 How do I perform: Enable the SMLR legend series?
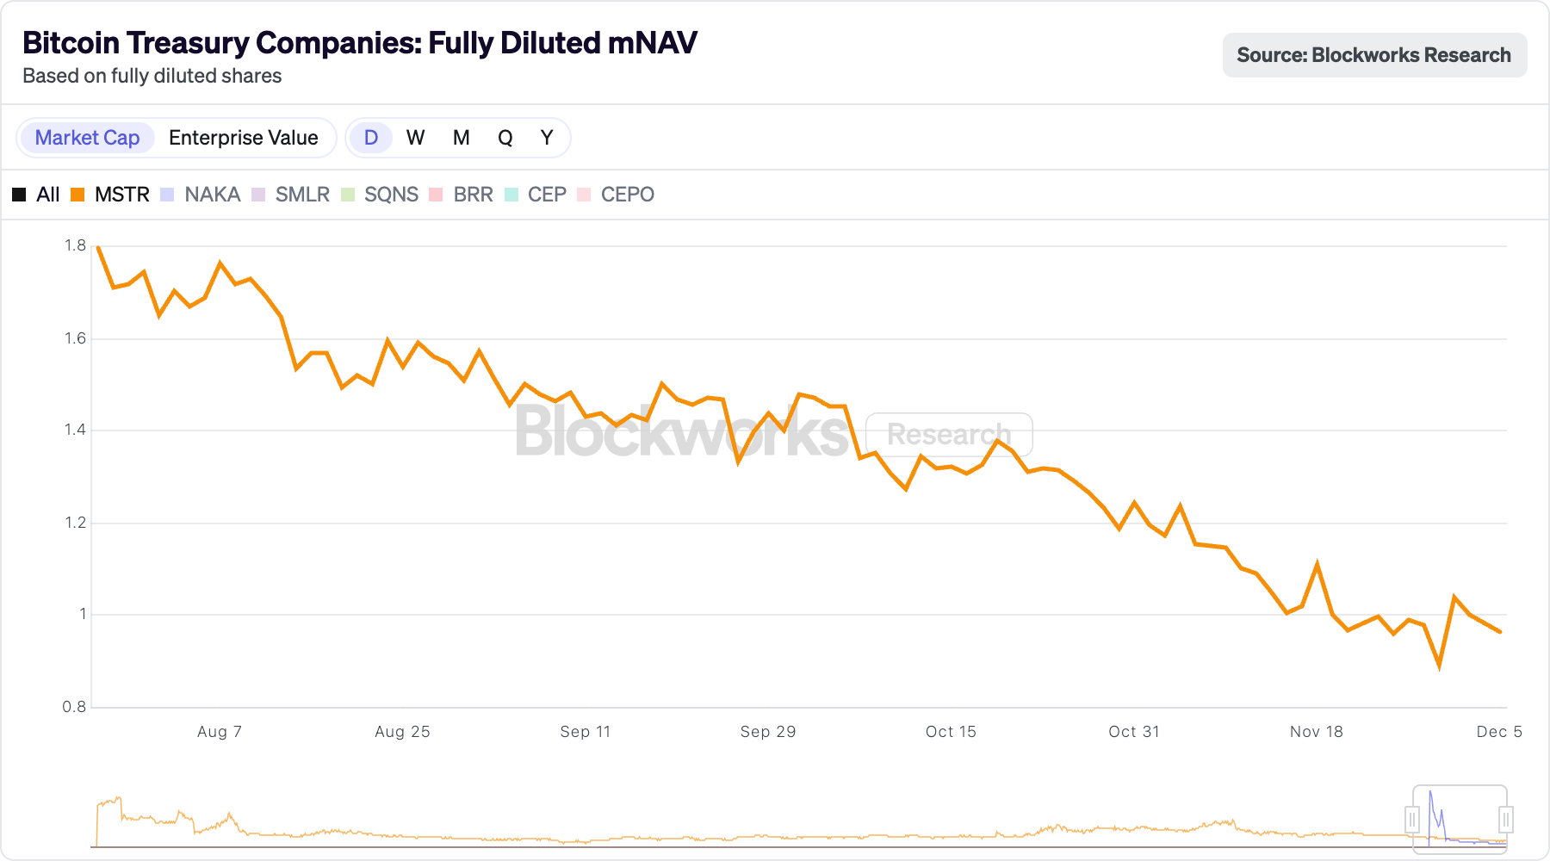(291, 195)
